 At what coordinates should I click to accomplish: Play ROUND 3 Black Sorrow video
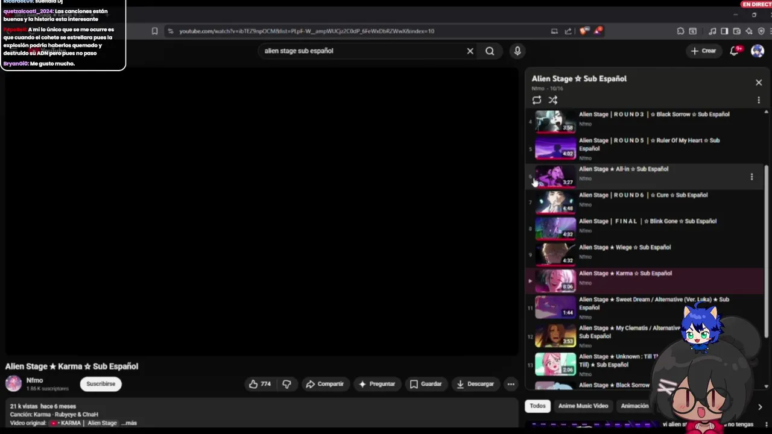click(x=645, y=121)
